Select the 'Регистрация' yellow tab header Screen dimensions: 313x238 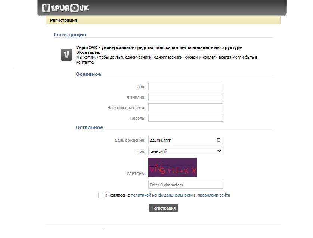[x=64, y=20]
